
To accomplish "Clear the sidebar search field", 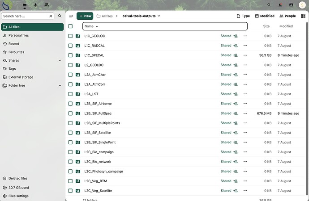I will point(51,16).
